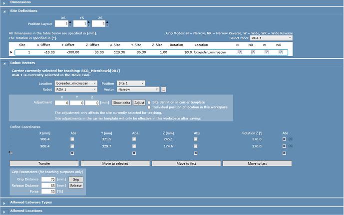This screenshot has height=215, width=344.
Task: Focus the Adjustment Y input field
Action: point(77,103)
